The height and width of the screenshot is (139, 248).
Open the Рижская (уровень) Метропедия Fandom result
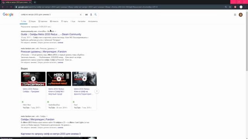pos(44,52)
